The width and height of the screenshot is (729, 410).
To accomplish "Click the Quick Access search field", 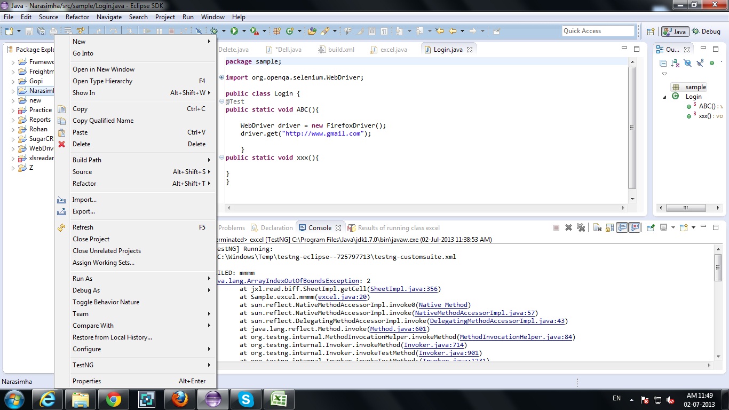I will (598, 31).
